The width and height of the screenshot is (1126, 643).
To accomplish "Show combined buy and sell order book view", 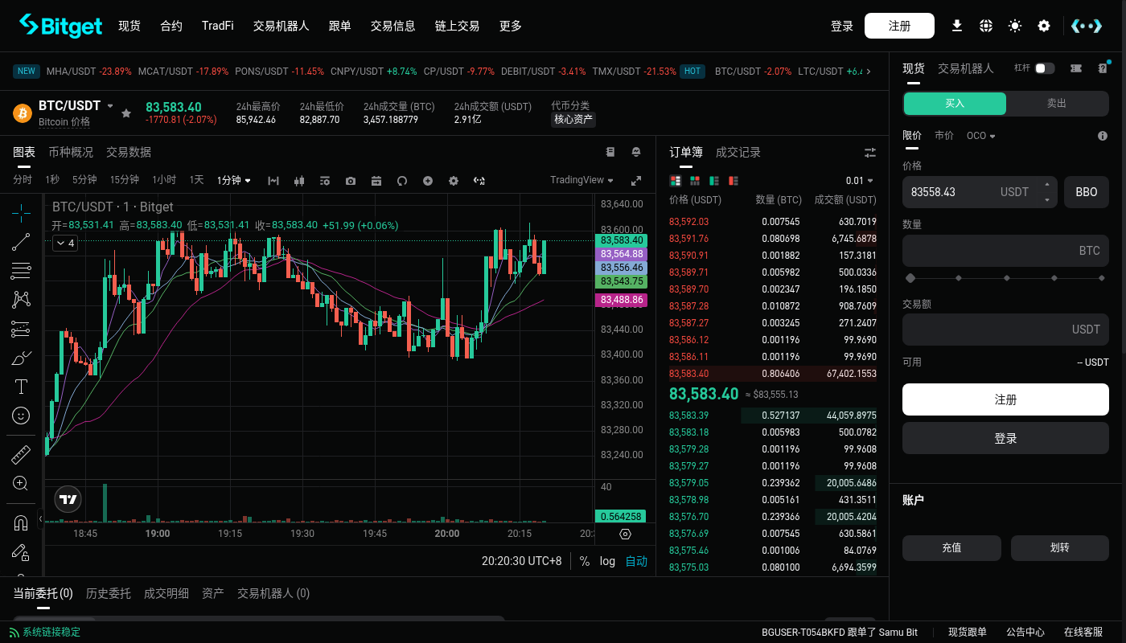I will 675,181.
